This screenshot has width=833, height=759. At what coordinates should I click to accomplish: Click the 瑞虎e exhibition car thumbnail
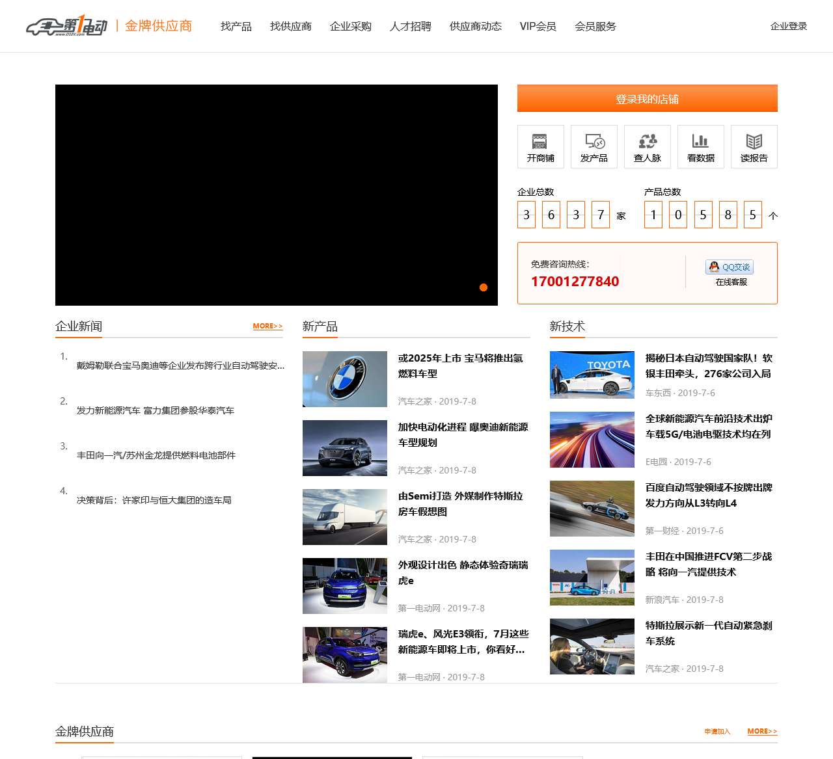(x=345, y=586)
